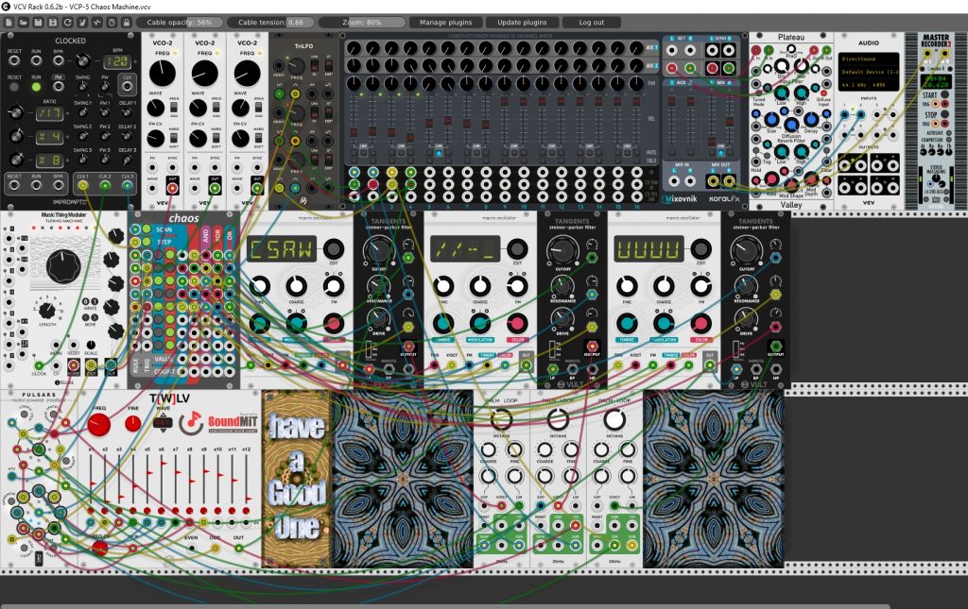
Task: Click the New patch toolbar icon
Action: [9, 23]
